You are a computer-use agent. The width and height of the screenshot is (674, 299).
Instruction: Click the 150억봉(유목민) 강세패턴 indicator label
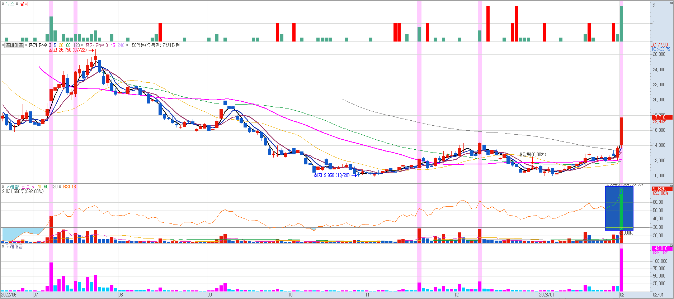[x=155, y=45]
